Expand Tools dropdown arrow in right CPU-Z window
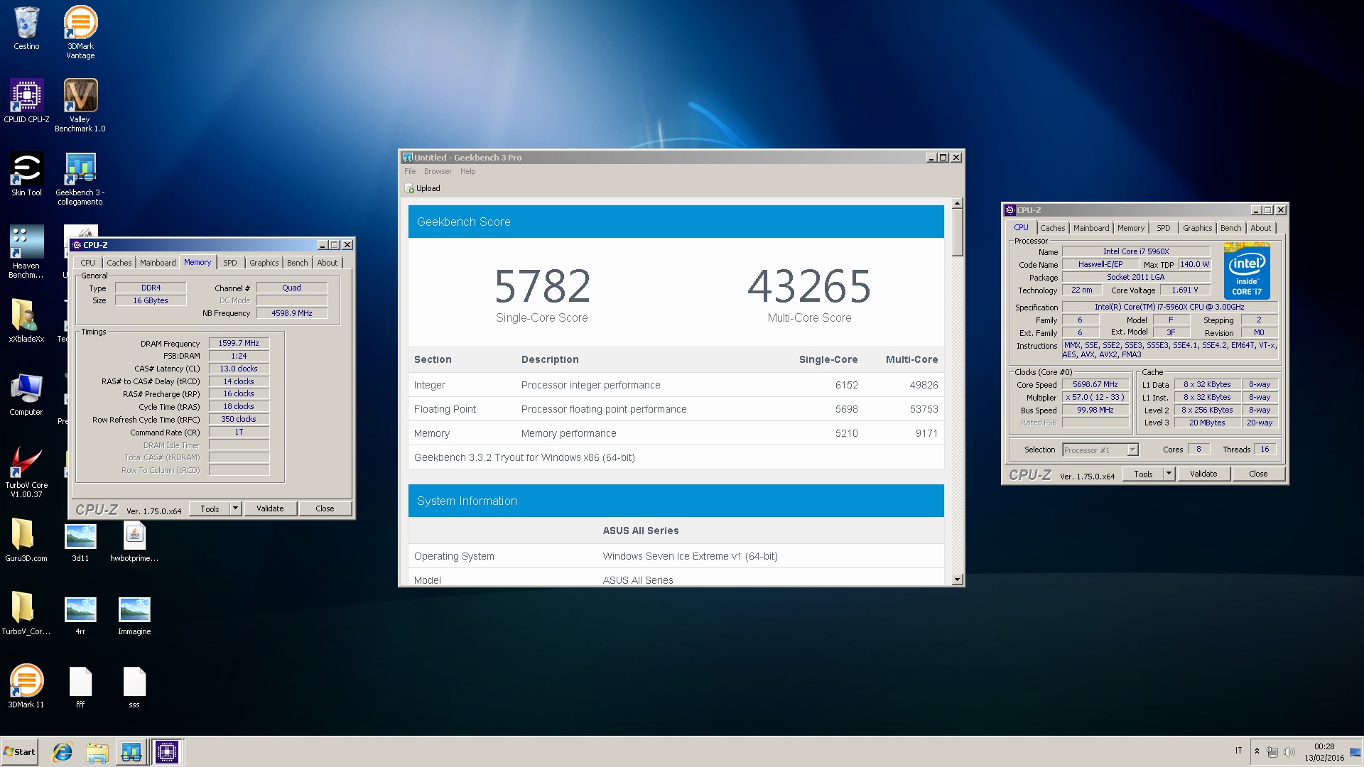1364x767 pixels. coord(1169,474)
